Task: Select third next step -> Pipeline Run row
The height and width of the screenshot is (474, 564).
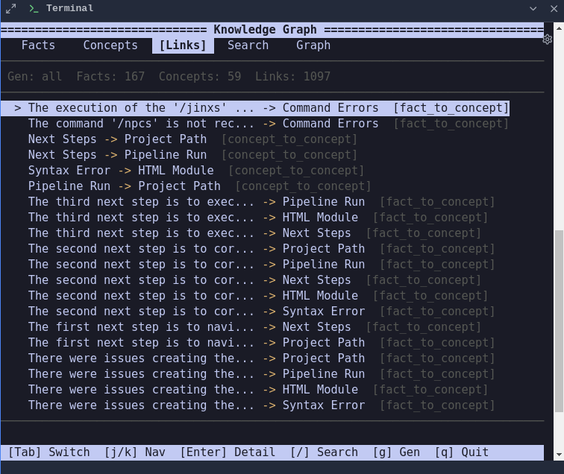Action: pos(261,202)
